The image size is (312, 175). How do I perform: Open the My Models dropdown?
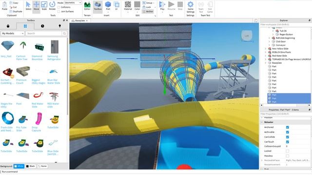pos(13,34)
